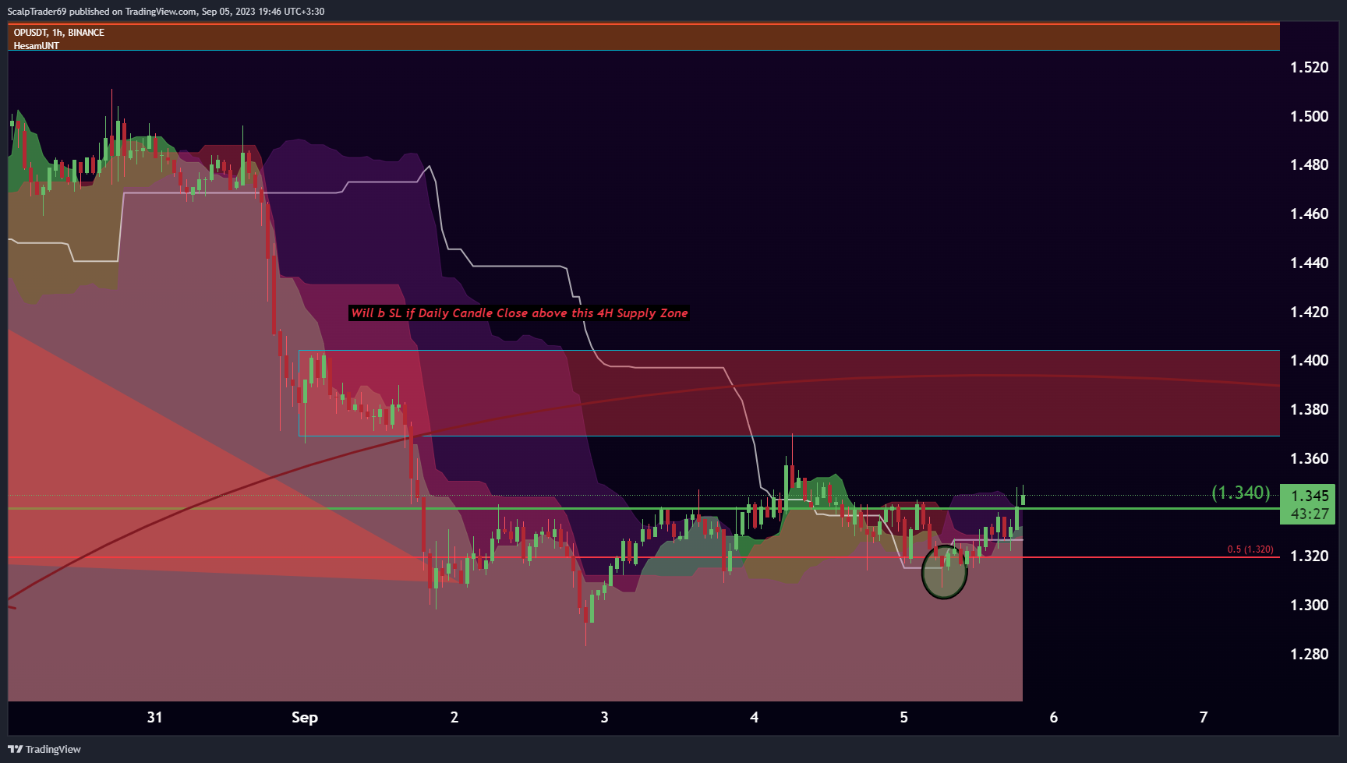The image size is (1347, 763).
Task: Click the 1.440 price axis label
Action: pos(1310,263)
